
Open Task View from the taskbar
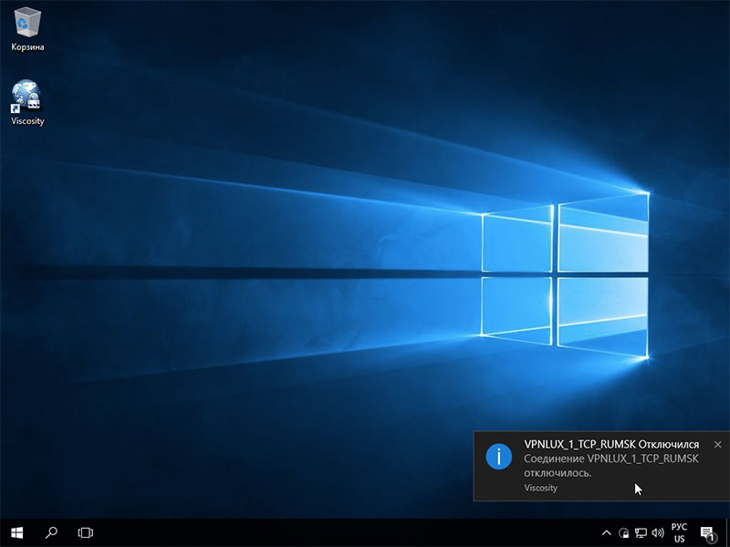85,532
